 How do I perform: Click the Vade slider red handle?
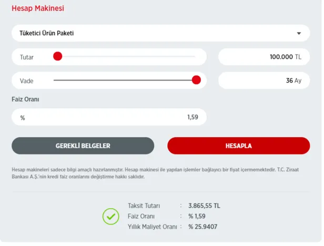tap(196, 80)
